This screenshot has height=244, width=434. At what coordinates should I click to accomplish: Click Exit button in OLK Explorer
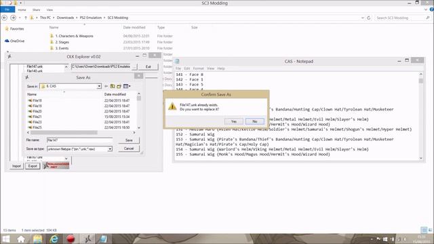coord(148,66)
